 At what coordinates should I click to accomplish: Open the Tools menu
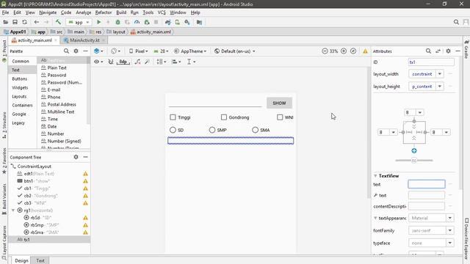(148, 12)
